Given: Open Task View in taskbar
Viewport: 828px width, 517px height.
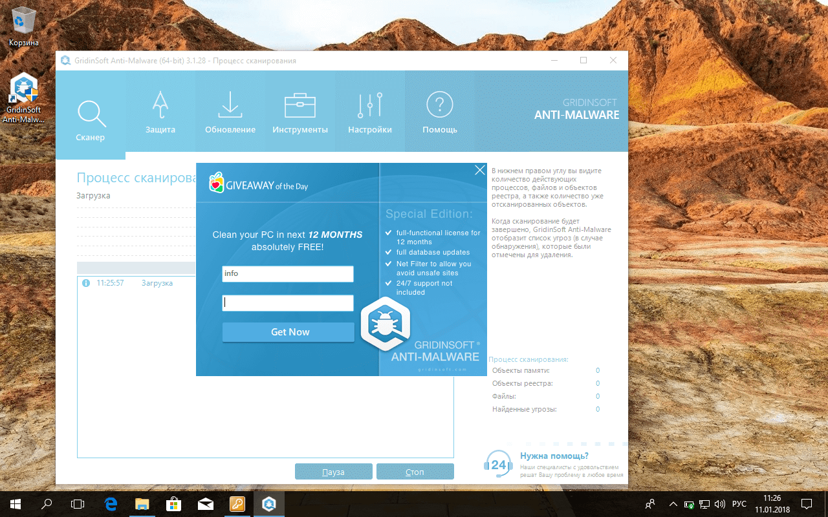Looking at the screenshot, I should click(78, 503).
